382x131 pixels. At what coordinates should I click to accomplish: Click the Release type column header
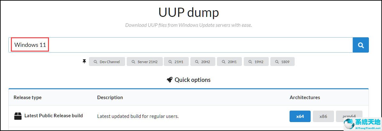point(28,97)
